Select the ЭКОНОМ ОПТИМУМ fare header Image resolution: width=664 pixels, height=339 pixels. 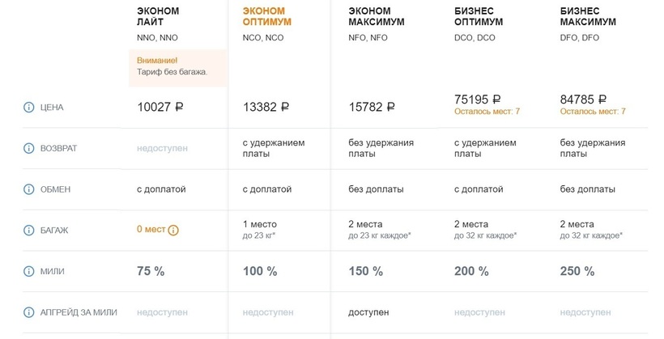coord(266,17)
